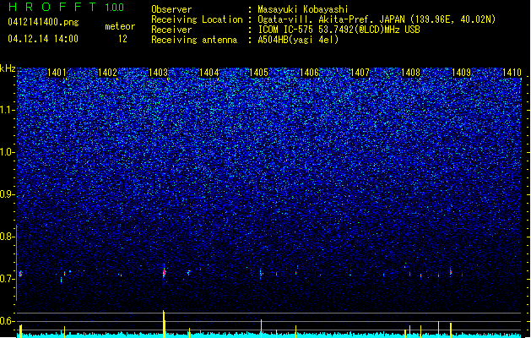Click time marker 1402
Screen dimensions: 531x338
coord(107,73)
